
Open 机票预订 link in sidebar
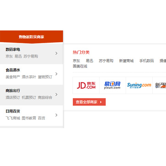coord(29,98)
